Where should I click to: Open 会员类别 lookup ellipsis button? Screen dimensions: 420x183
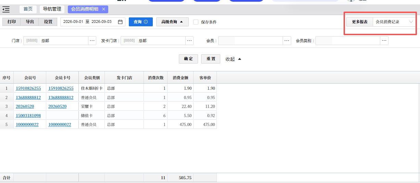pyautogui.click(x=384, y=41)
